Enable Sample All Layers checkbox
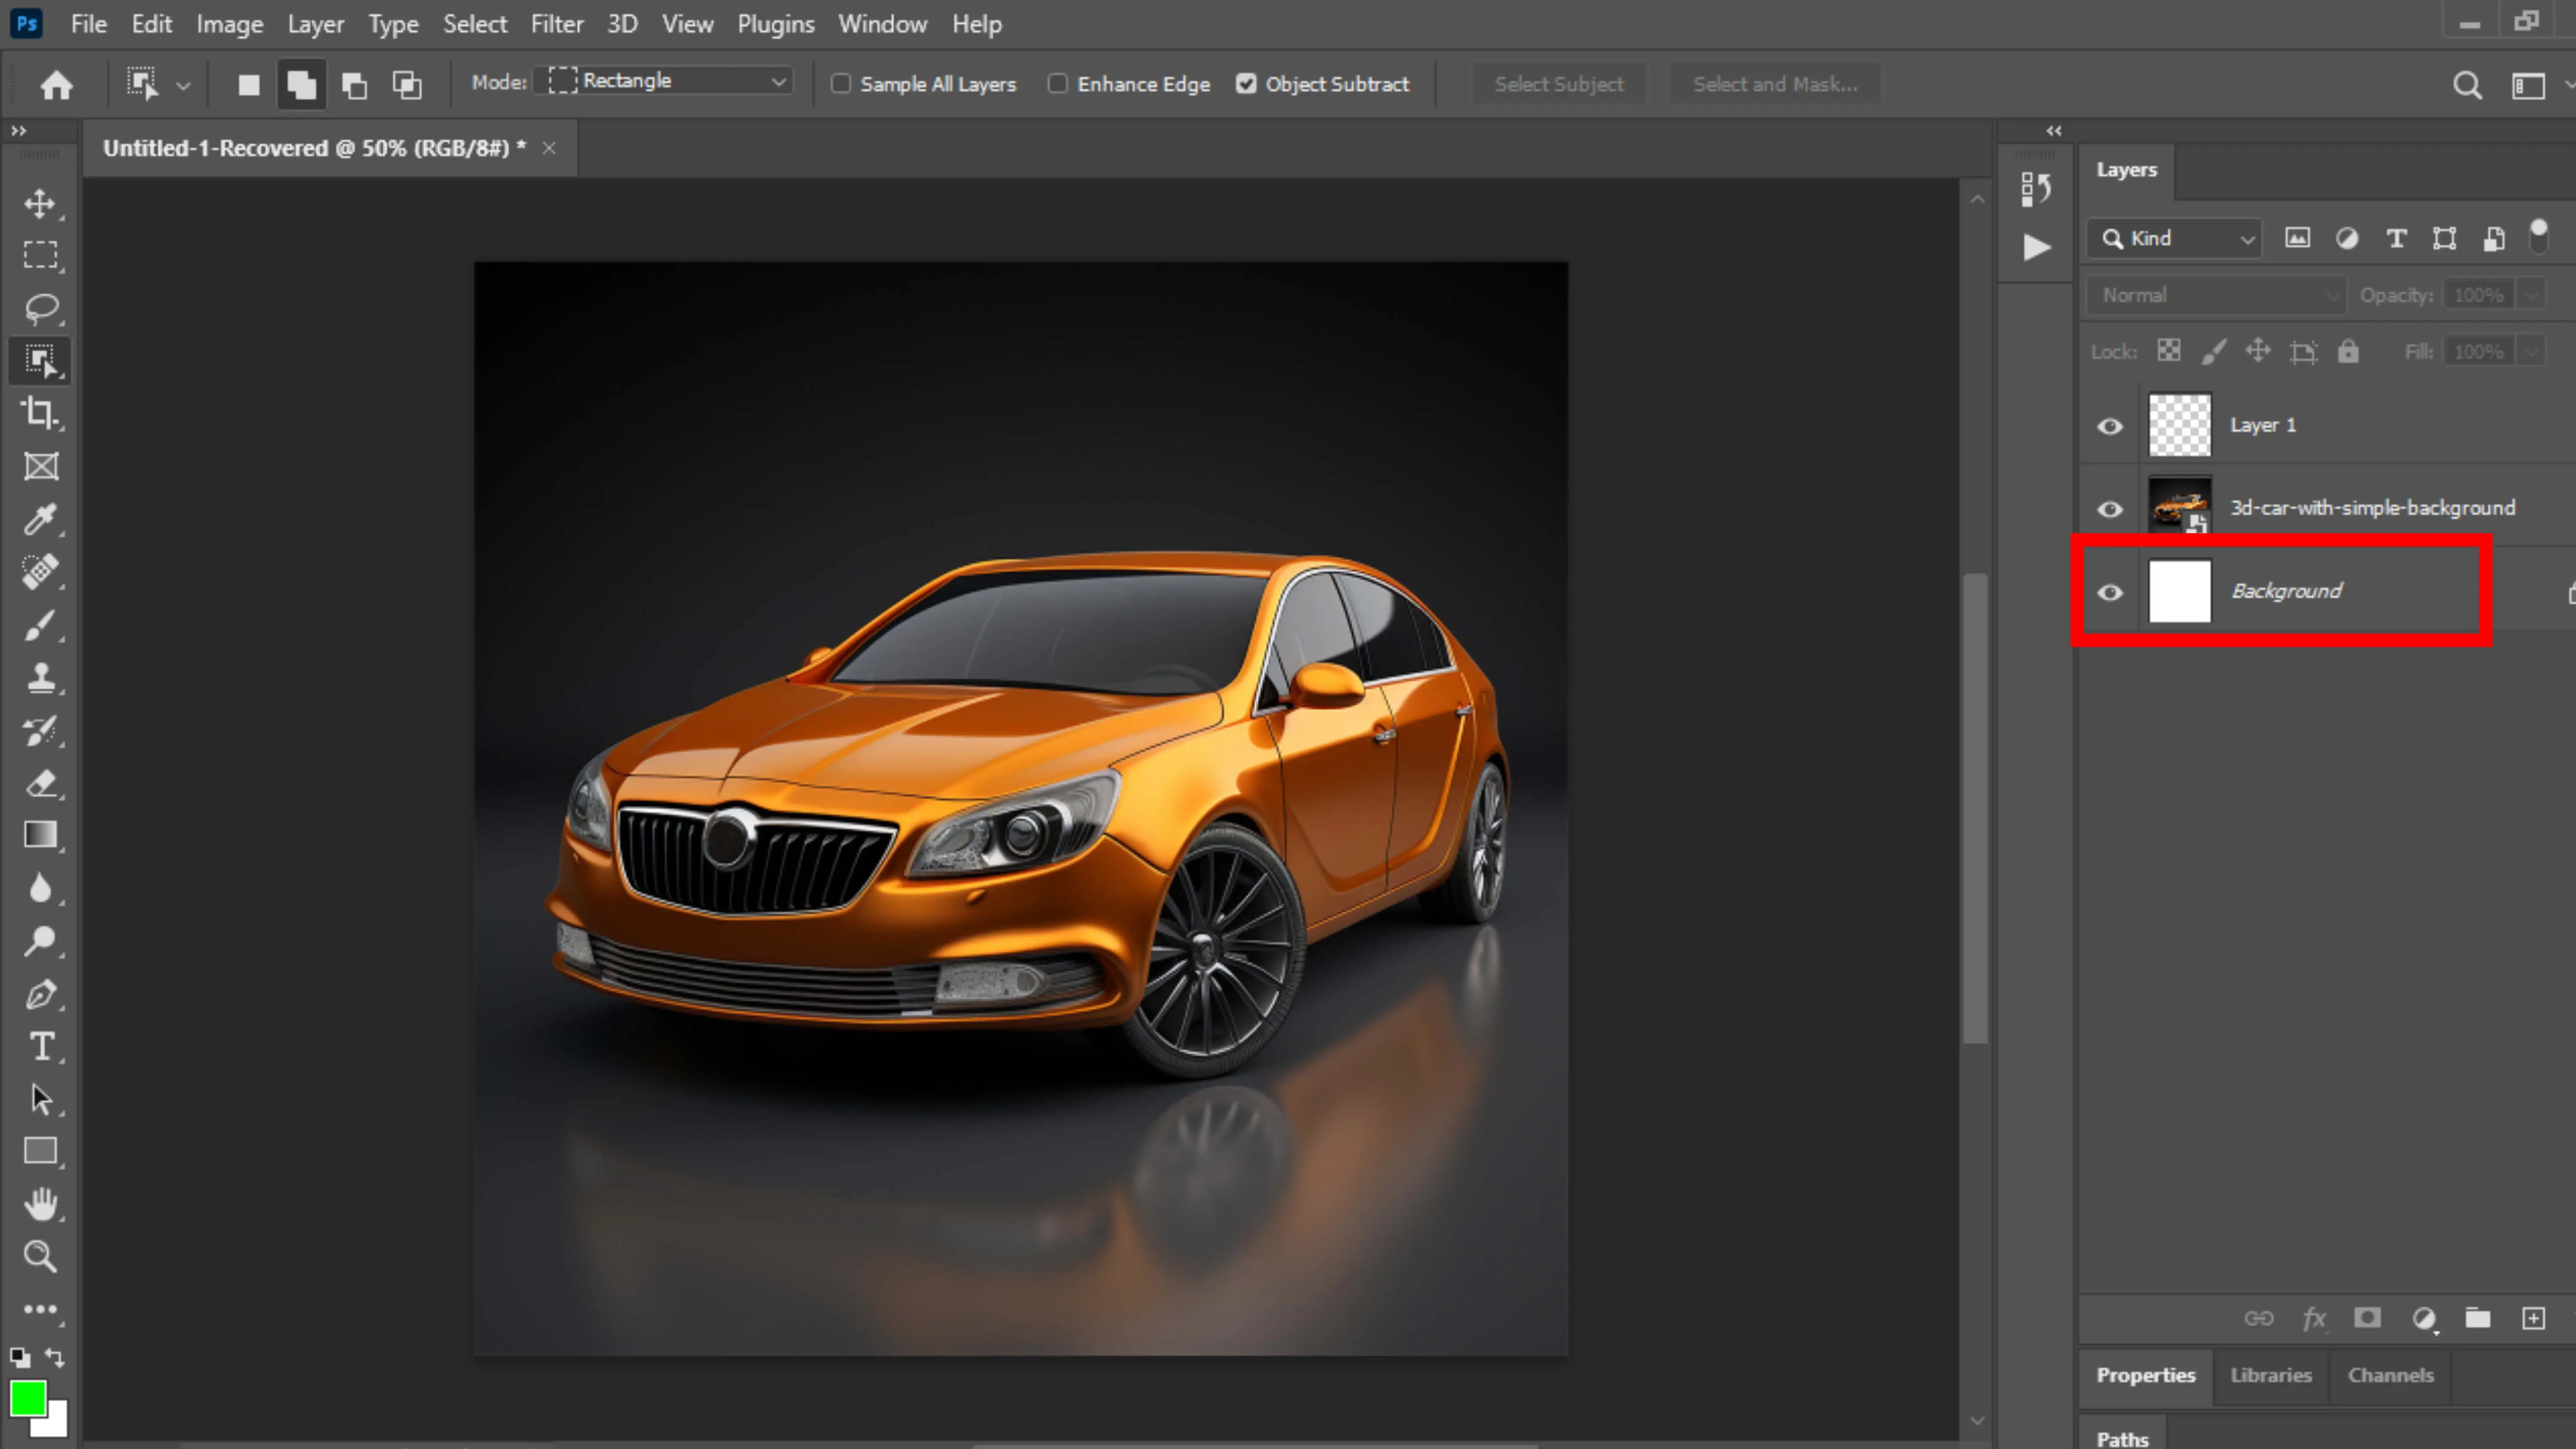Screen dimensions: 2576x1449 pos(841,84)
